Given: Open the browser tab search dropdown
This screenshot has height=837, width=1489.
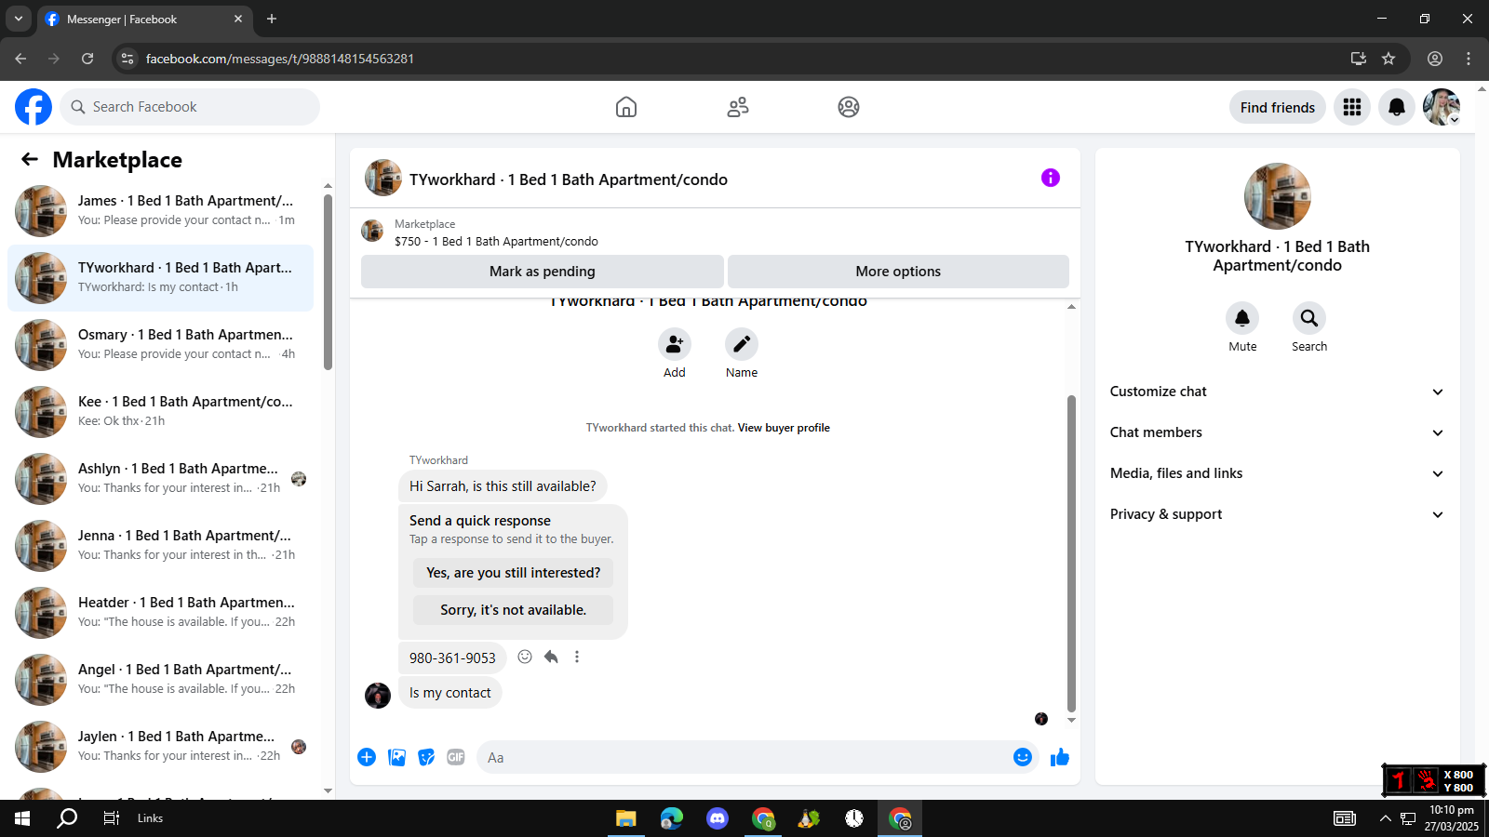Looking at the screenshot, I should 18,19.
